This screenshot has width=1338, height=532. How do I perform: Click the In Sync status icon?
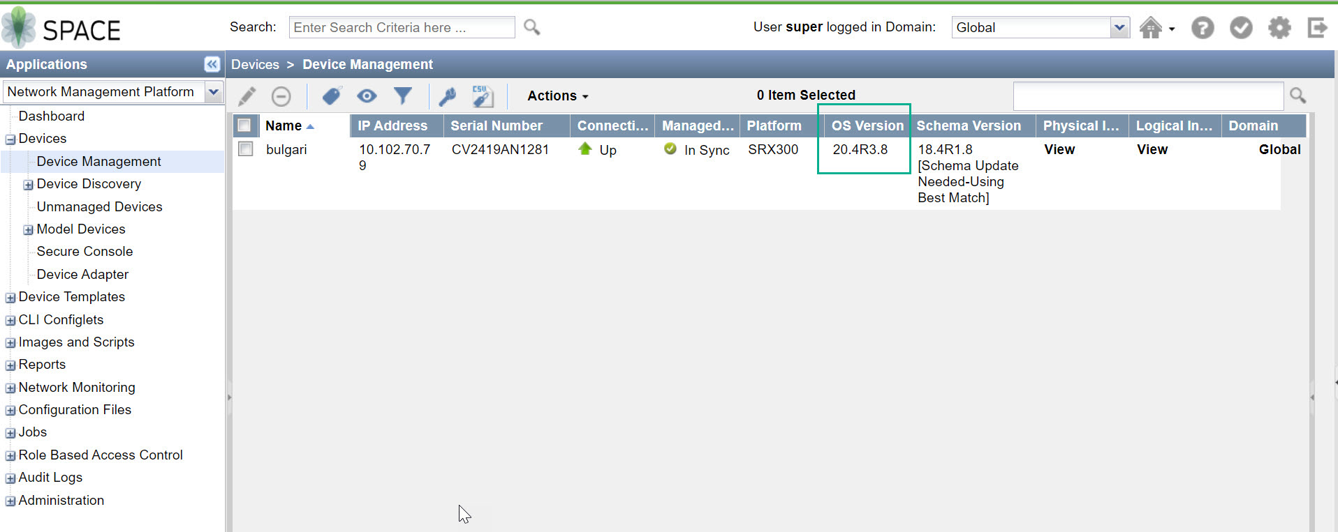670,149
